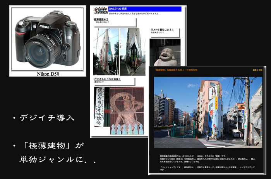Click the tagline text under the blue header

(134, 14)
